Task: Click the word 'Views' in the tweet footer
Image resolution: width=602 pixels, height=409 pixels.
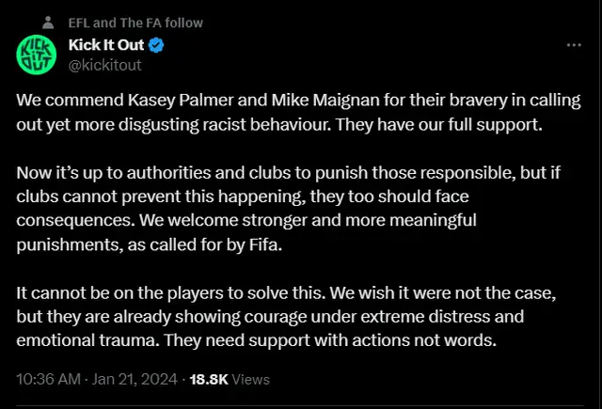Action: coord(251,380)
